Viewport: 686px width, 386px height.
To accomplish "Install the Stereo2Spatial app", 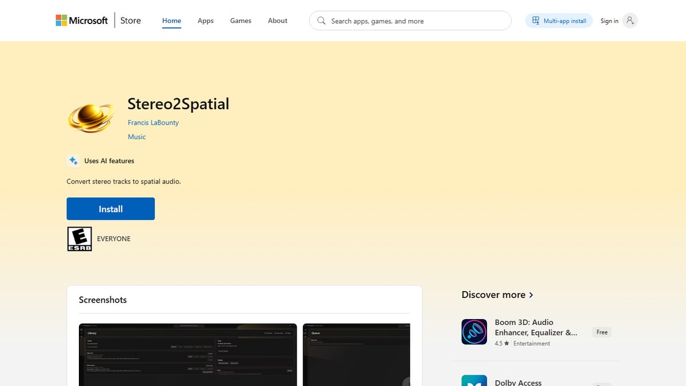I will (111, 209).
